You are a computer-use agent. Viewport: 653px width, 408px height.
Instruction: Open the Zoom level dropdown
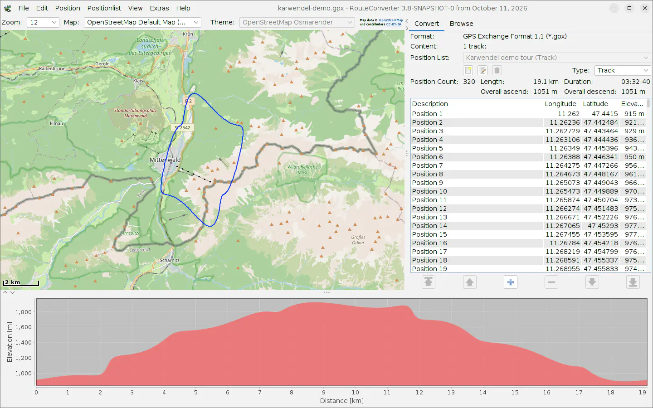[43, 22]
